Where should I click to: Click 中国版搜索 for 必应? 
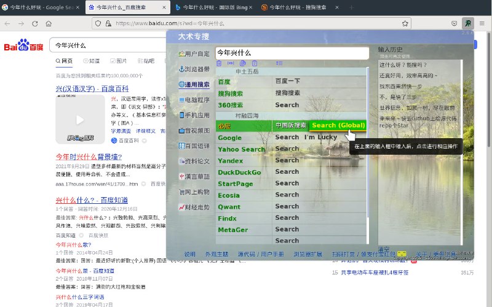(x=290, y=126)
